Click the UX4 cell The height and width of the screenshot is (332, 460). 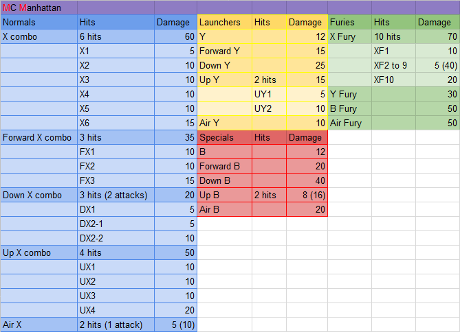(x=116, y=310)
